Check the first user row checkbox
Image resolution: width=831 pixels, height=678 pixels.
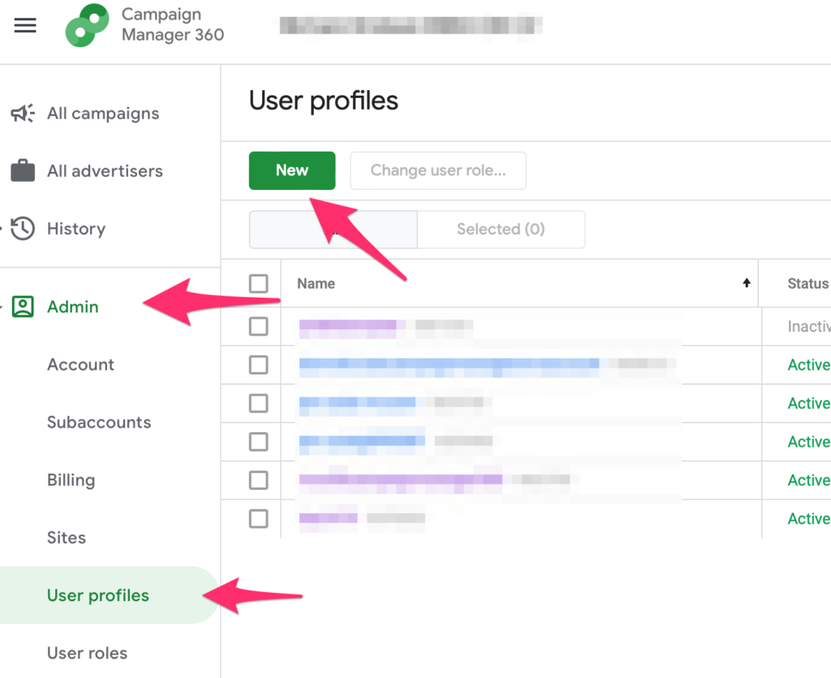tap(258, 326)
